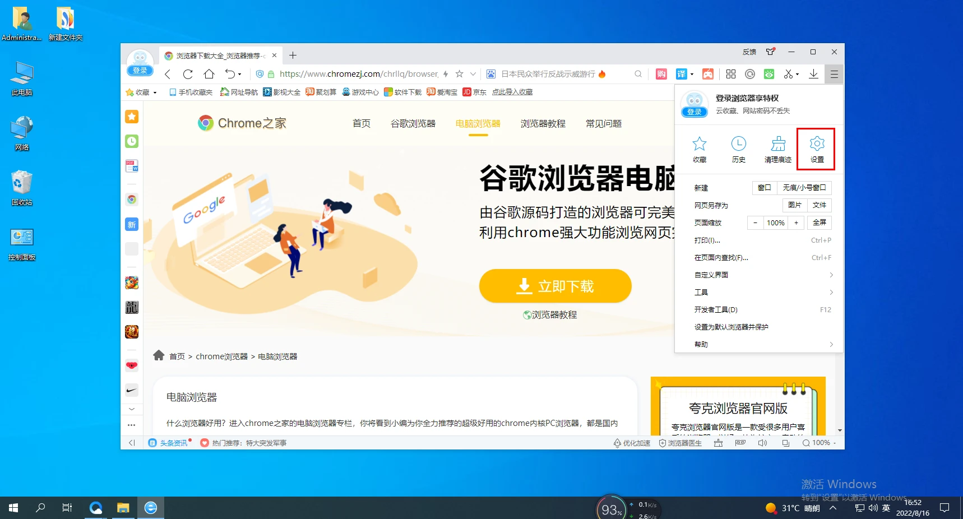This screenshot has height=519, width=963.
Task: Open undo close-tab history dropdown arrow
Action: (239, 74)
